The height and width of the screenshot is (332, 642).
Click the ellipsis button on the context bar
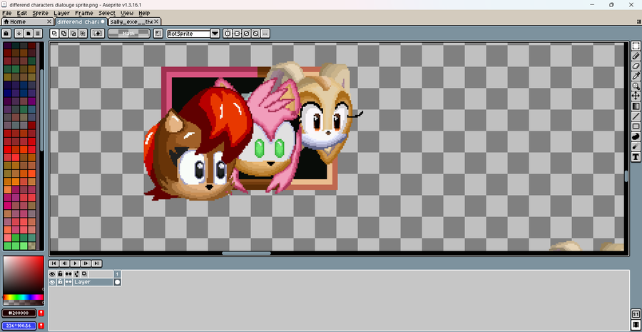(x=265, y=34)
